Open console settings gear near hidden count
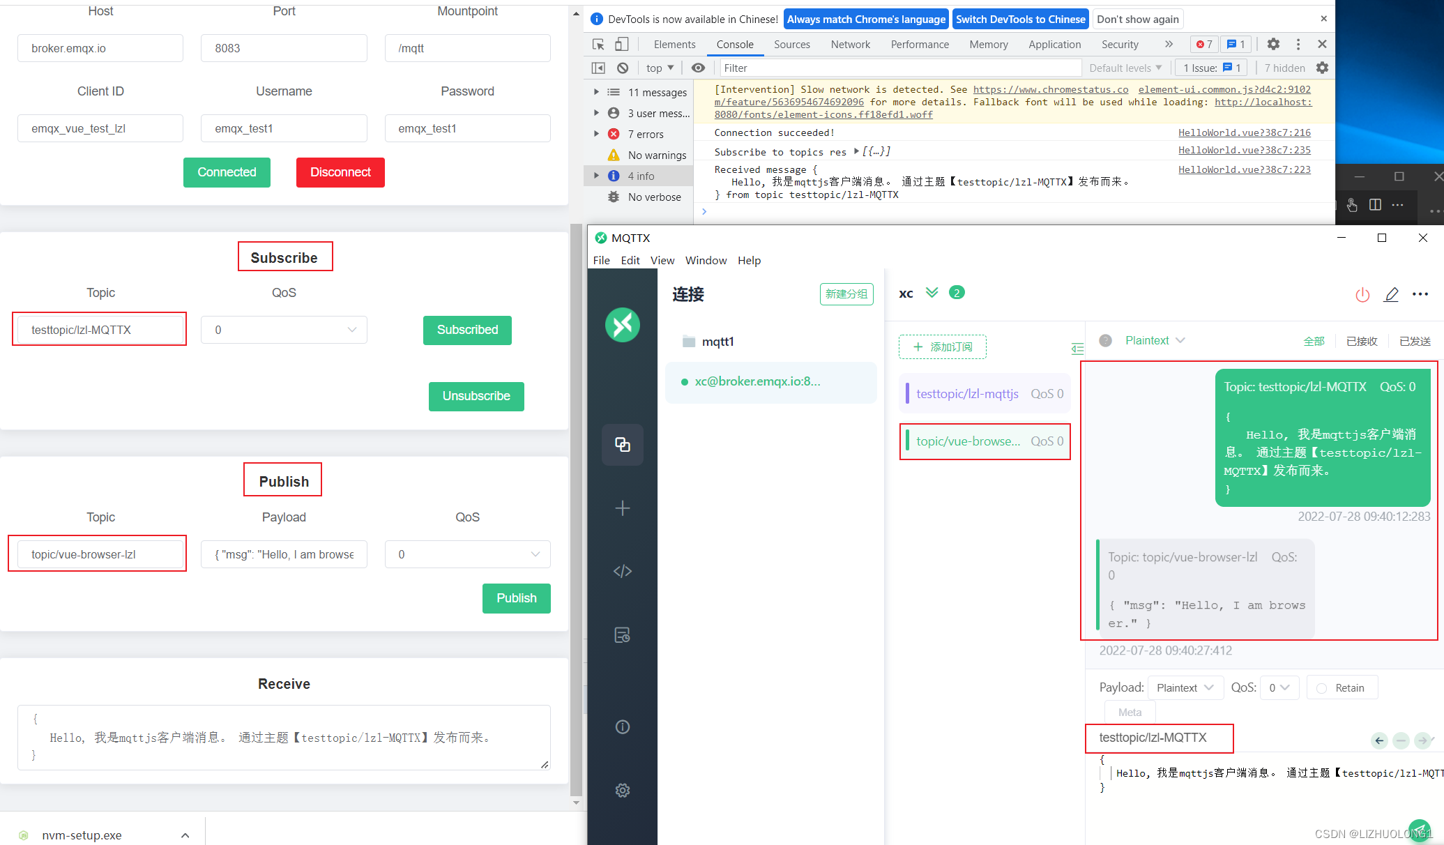 tap(1322, 68)
